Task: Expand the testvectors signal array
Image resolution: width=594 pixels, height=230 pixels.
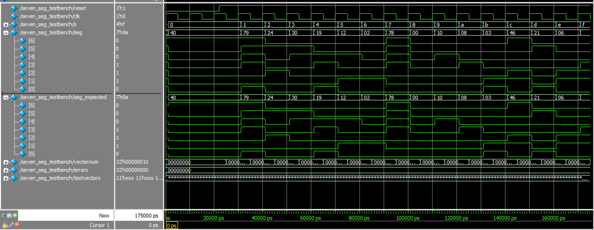Action: 6,178
